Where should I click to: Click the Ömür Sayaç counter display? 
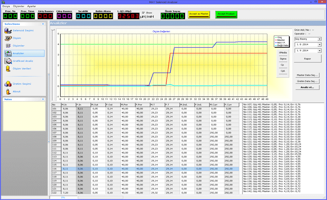173,16
